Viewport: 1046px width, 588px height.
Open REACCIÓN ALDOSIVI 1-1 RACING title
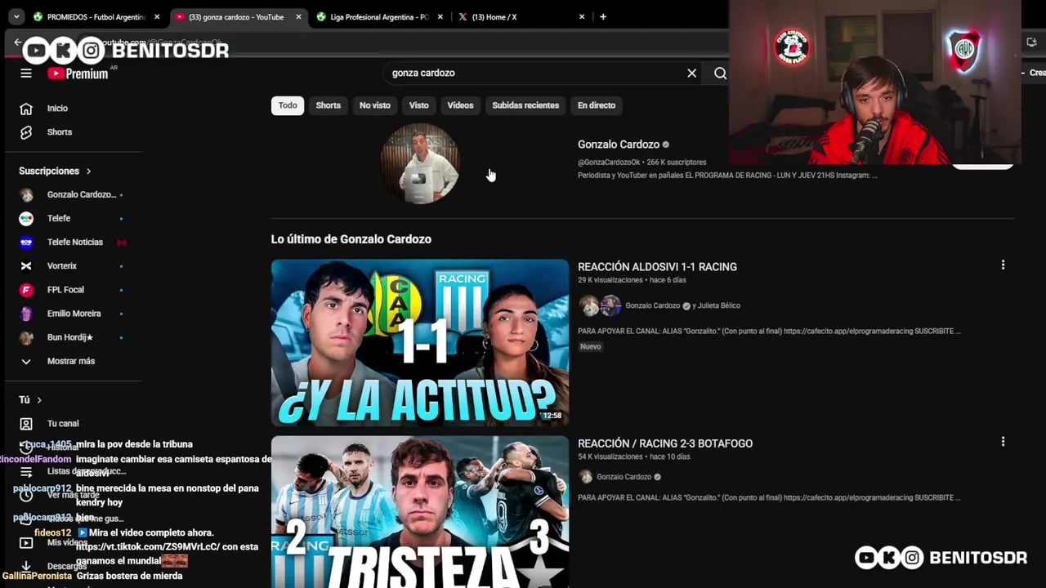tap(657, 267)
